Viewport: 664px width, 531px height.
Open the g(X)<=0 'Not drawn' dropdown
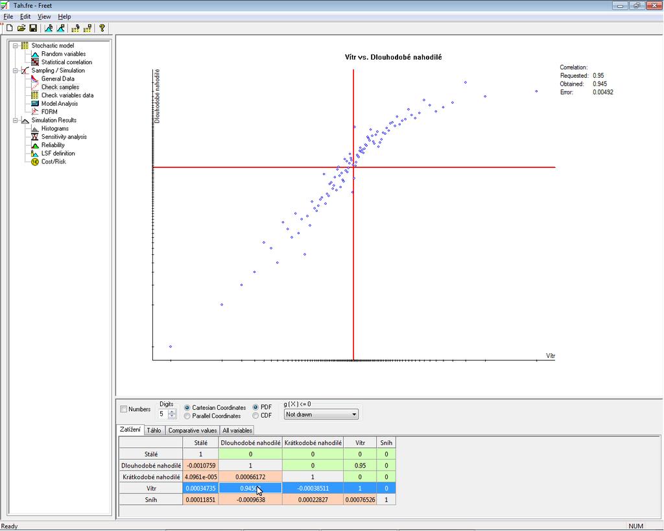click(x=321, y=414)
